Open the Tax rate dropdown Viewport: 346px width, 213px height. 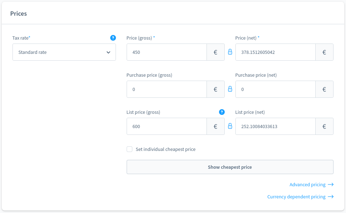click(61, 52)
